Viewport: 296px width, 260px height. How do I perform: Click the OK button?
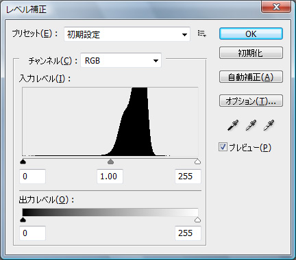(x=251, y=34)
